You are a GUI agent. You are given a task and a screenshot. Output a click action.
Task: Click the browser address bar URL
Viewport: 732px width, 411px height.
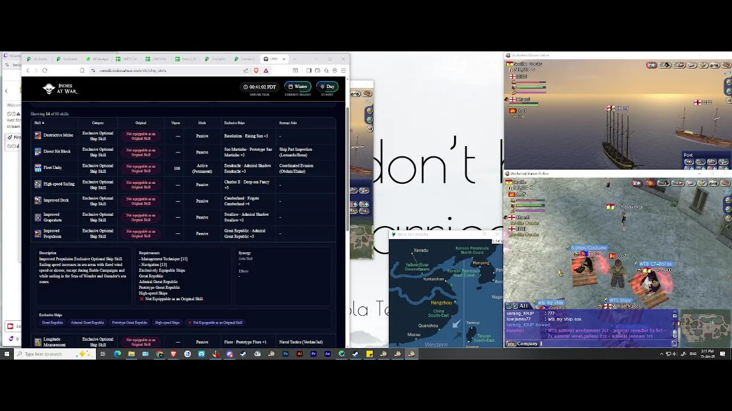tap(133, 70)
